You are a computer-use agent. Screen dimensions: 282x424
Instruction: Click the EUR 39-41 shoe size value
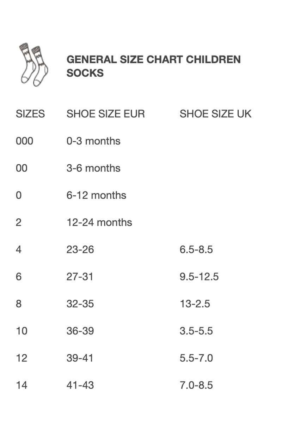click(80, 358)
